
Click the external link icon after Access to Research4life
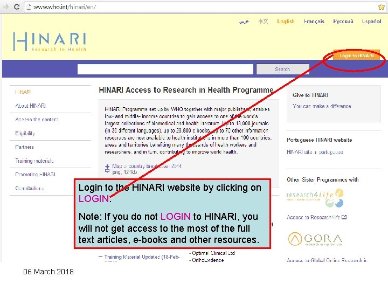[x=344, y=217]
